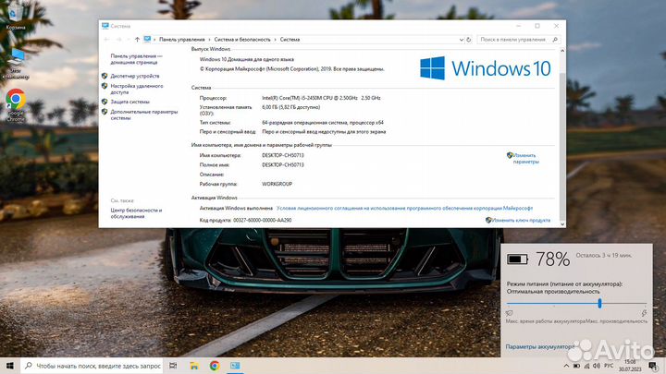
Task: Click the 'WORKGROUP' value
Action: coord(277,184)
